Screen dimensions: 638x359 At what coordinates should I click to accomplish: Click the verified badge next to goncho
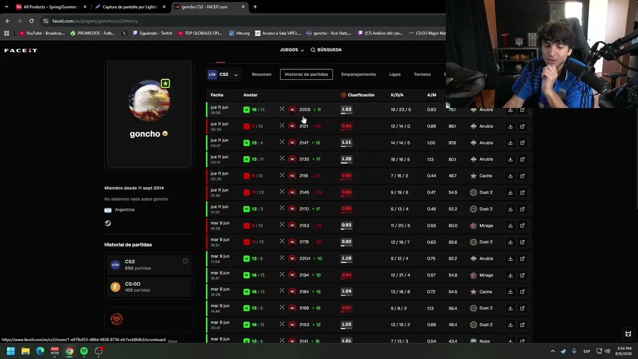coord(165,134)
